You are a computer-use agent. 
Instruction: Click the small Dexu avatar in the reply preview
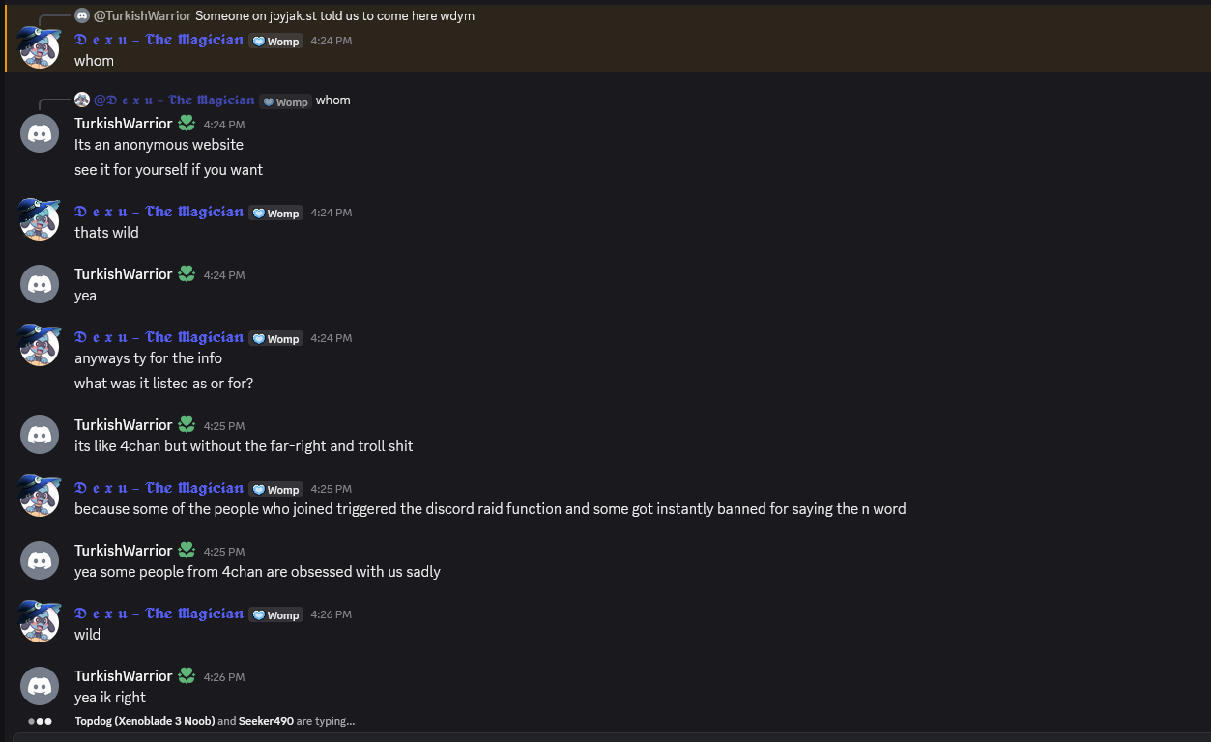click(82, 100)
